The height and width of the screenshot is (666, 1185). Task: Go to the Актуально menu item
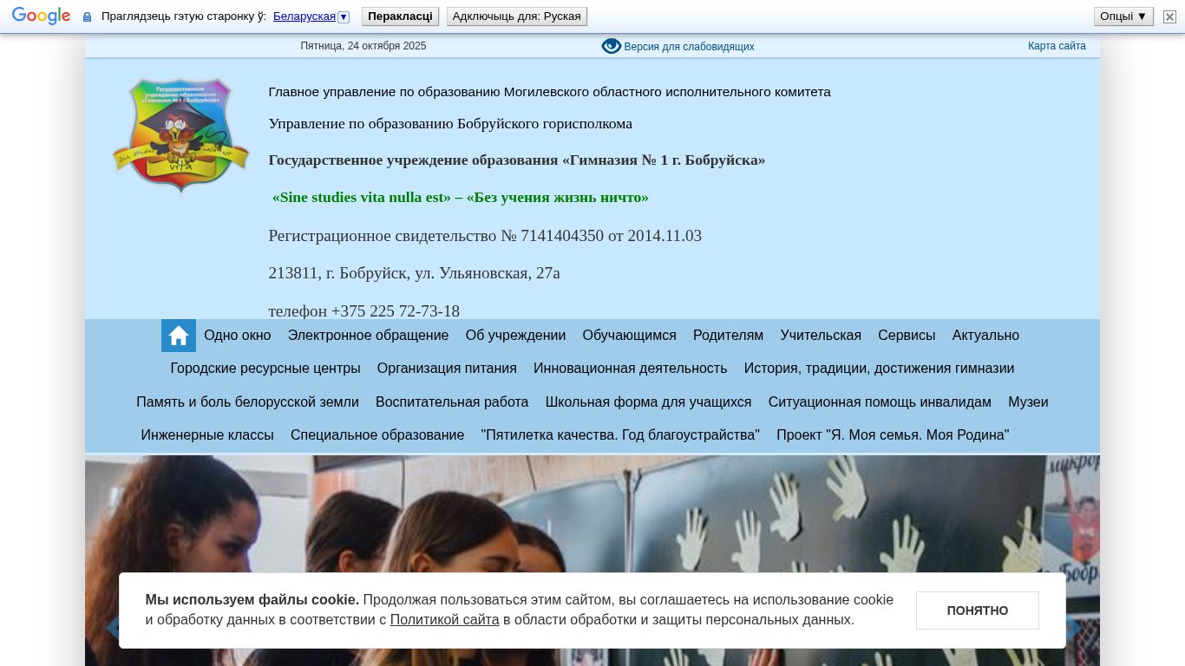point(985,336)
